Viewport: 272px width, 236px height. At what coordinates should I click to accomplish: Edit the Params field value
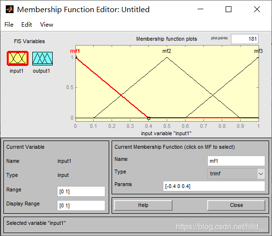[x=214, y=186]
